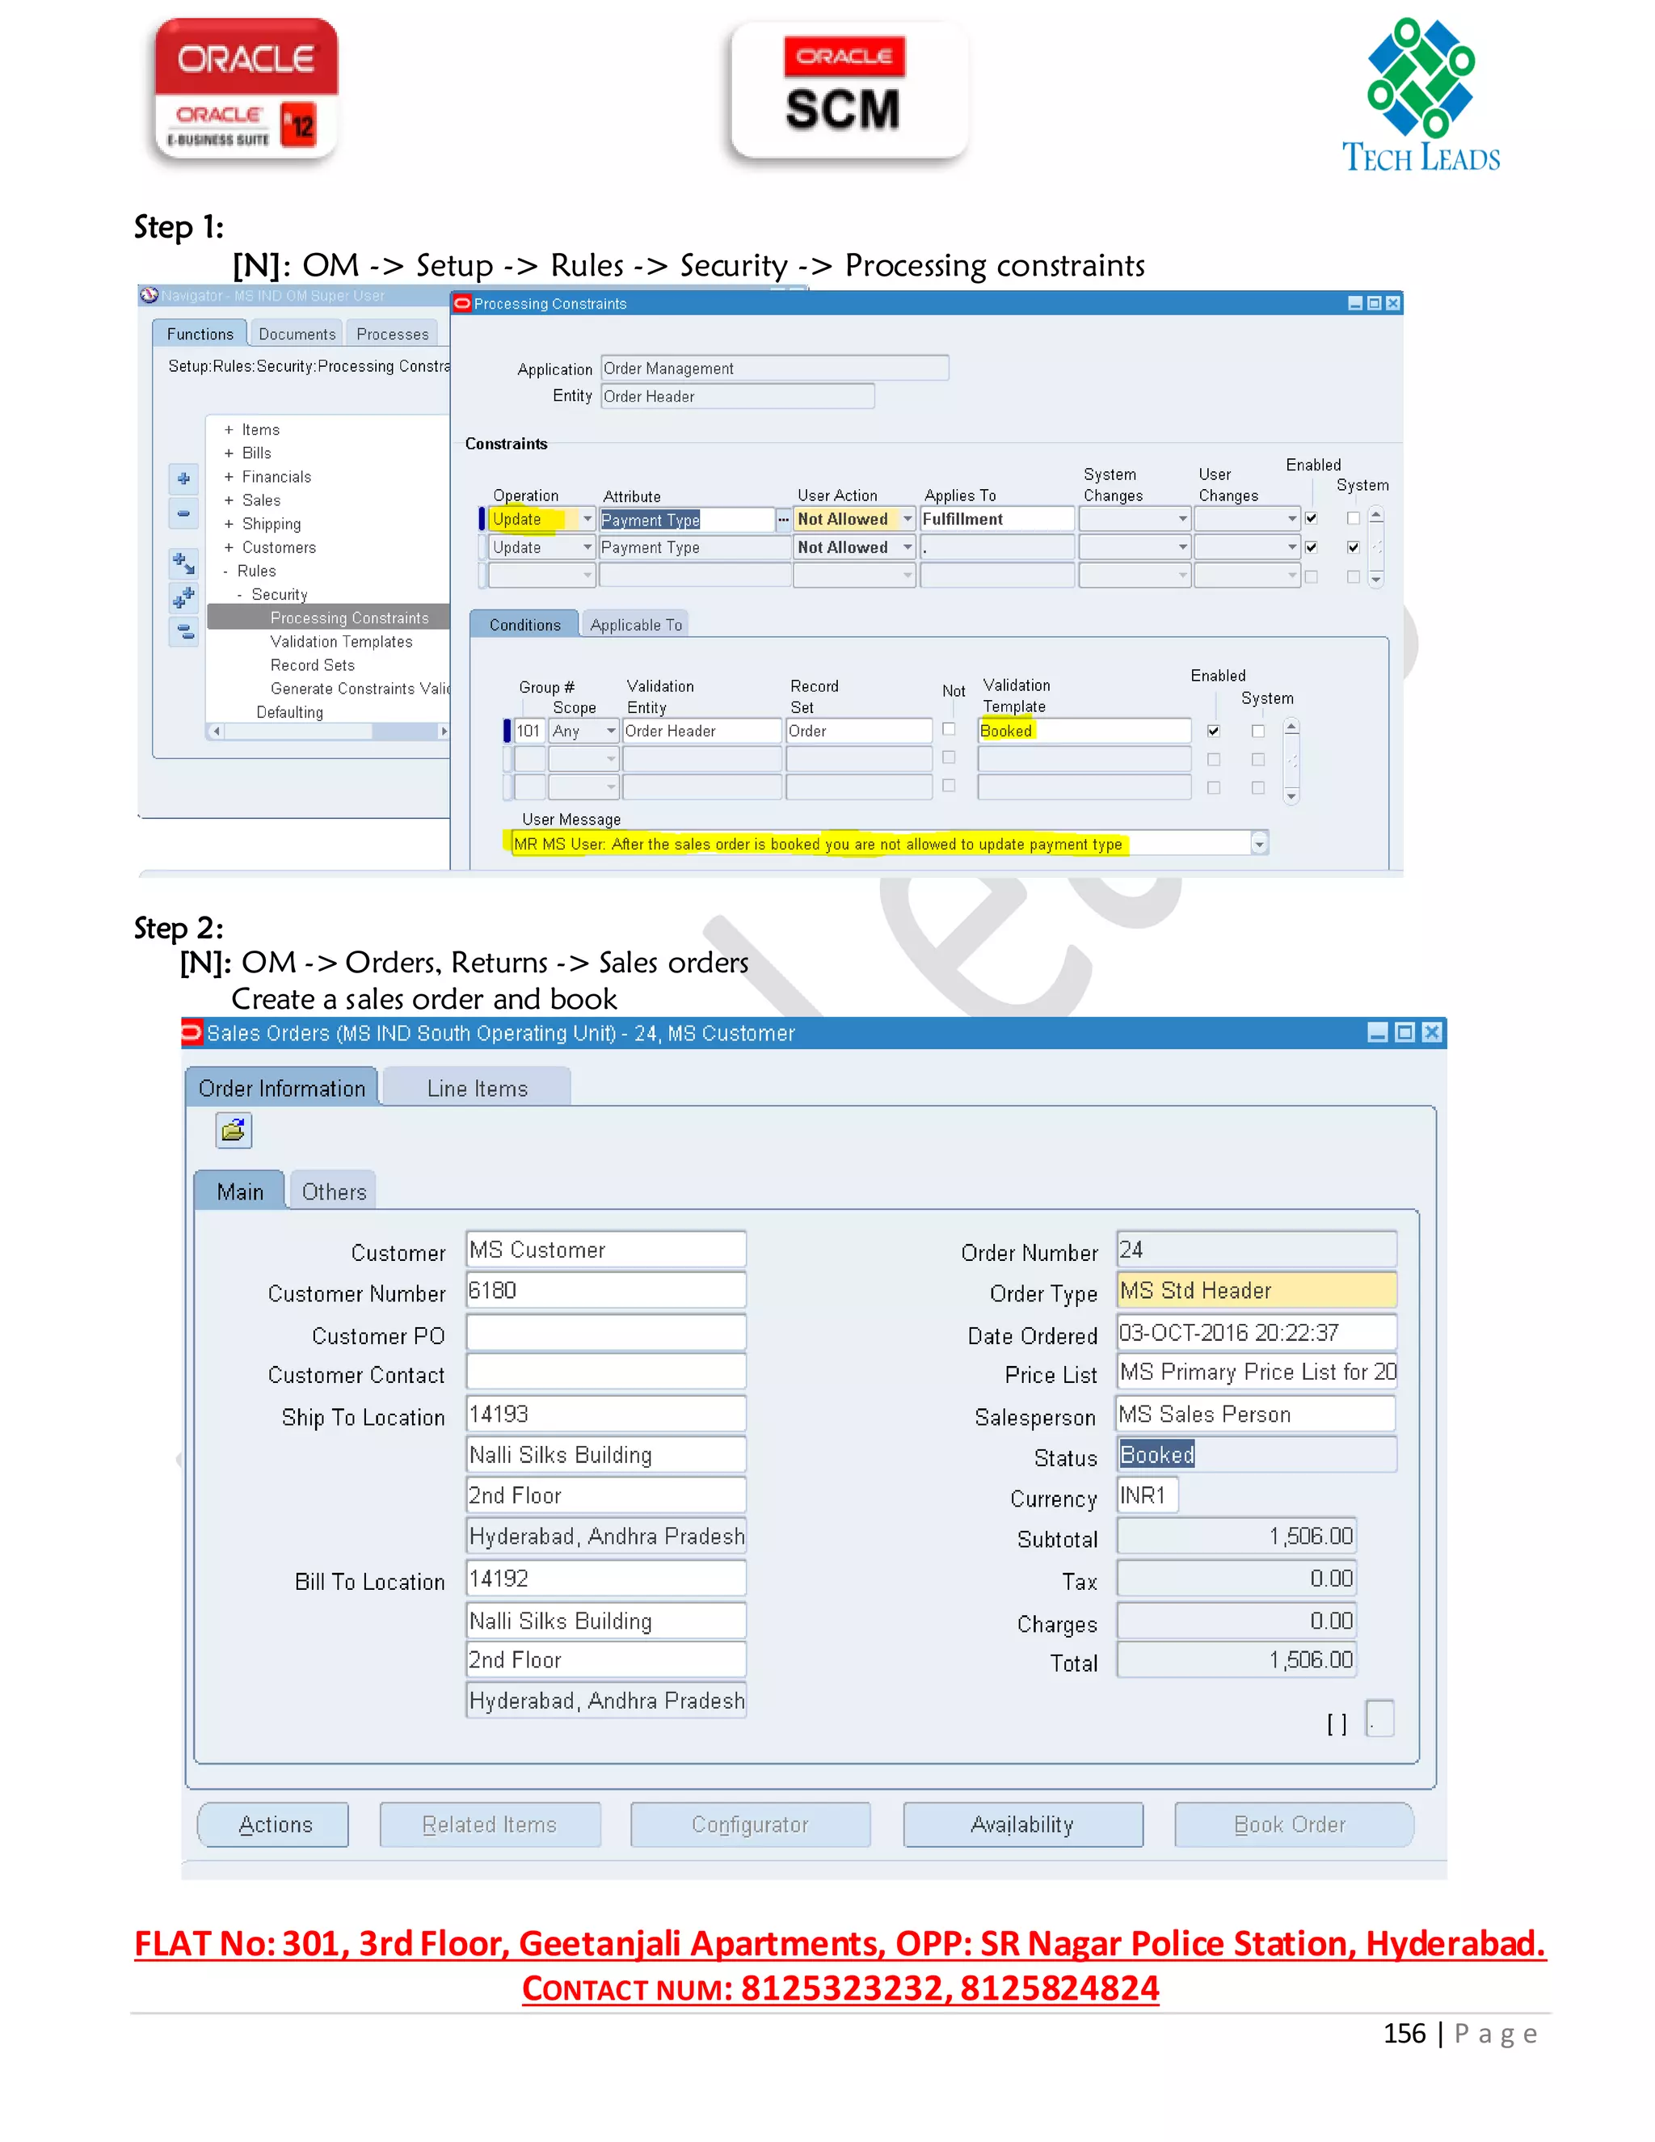This screenshot has width=1655, height=2142.
Task: Expand the Financials node in navigator tree
Action: (x=229, y=478)
